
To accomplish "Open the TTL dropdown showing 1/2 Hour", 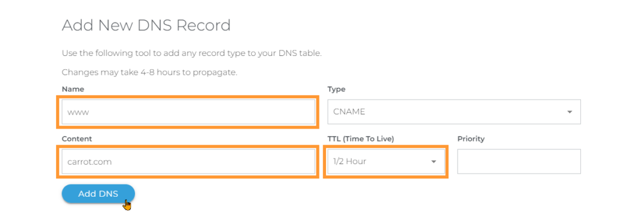I will 386,161.
